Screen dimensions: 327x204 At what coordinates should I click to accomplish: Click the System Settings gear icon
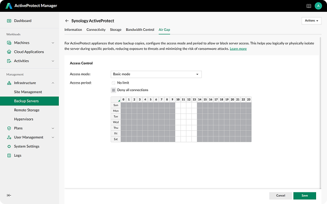tap(9, 146)
